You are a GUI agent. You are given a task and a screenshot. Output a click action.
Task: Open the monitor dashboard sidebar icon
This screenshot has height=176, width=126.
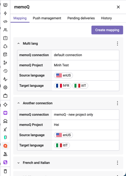[x=5, y=5]
